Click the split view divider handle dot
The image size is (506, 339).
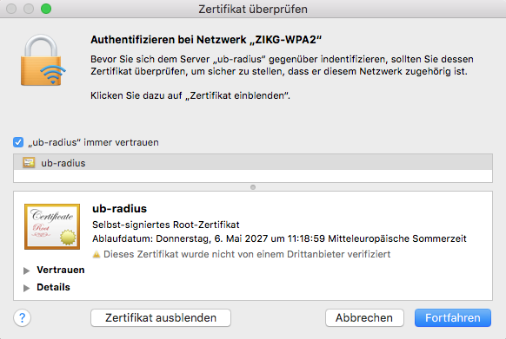253,187
